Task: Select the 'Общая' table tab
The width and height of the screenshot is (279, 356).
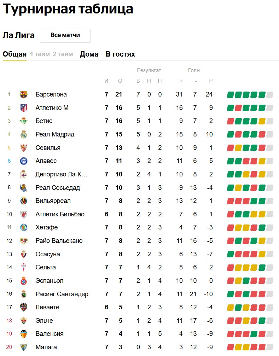Action: point(14,54)
